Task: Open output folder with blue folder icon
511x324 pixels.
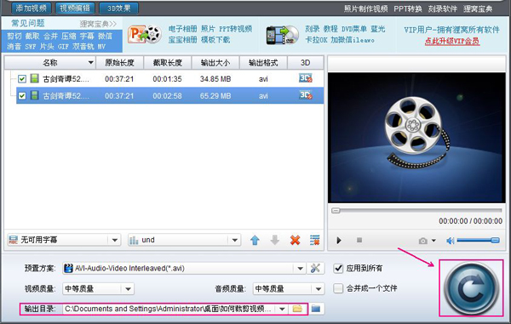Action: 316,309
